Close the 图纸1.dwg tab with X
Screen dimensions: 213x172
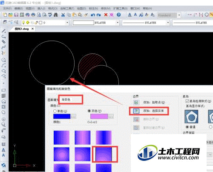click(32, 29)
